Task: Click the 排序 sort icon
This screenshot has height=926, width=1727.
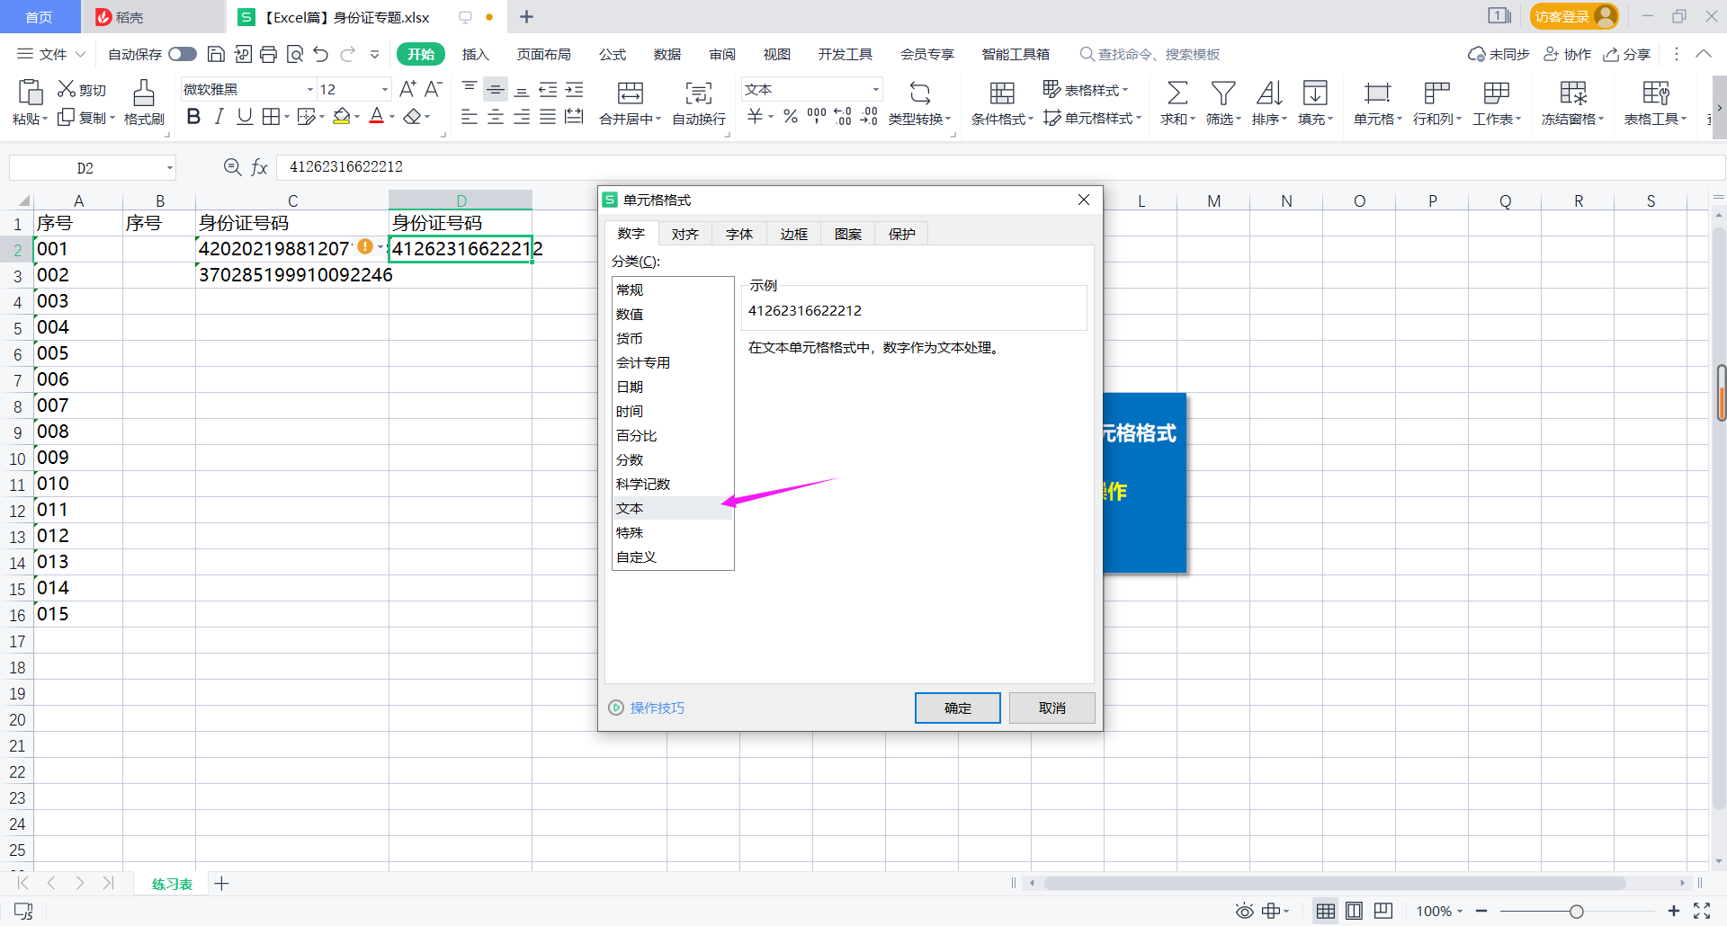Action: [1269, 93]
